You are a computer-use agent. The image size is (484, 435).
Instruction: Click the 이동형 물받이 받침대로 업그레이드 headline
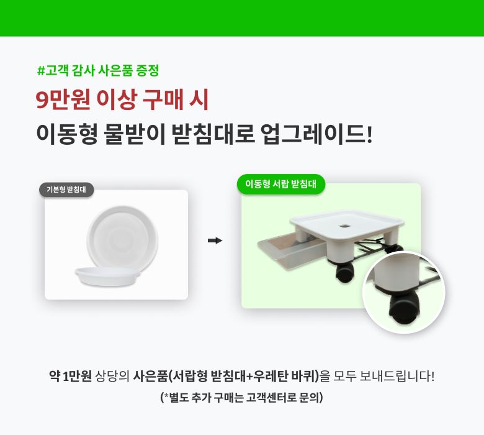point(204,134)
